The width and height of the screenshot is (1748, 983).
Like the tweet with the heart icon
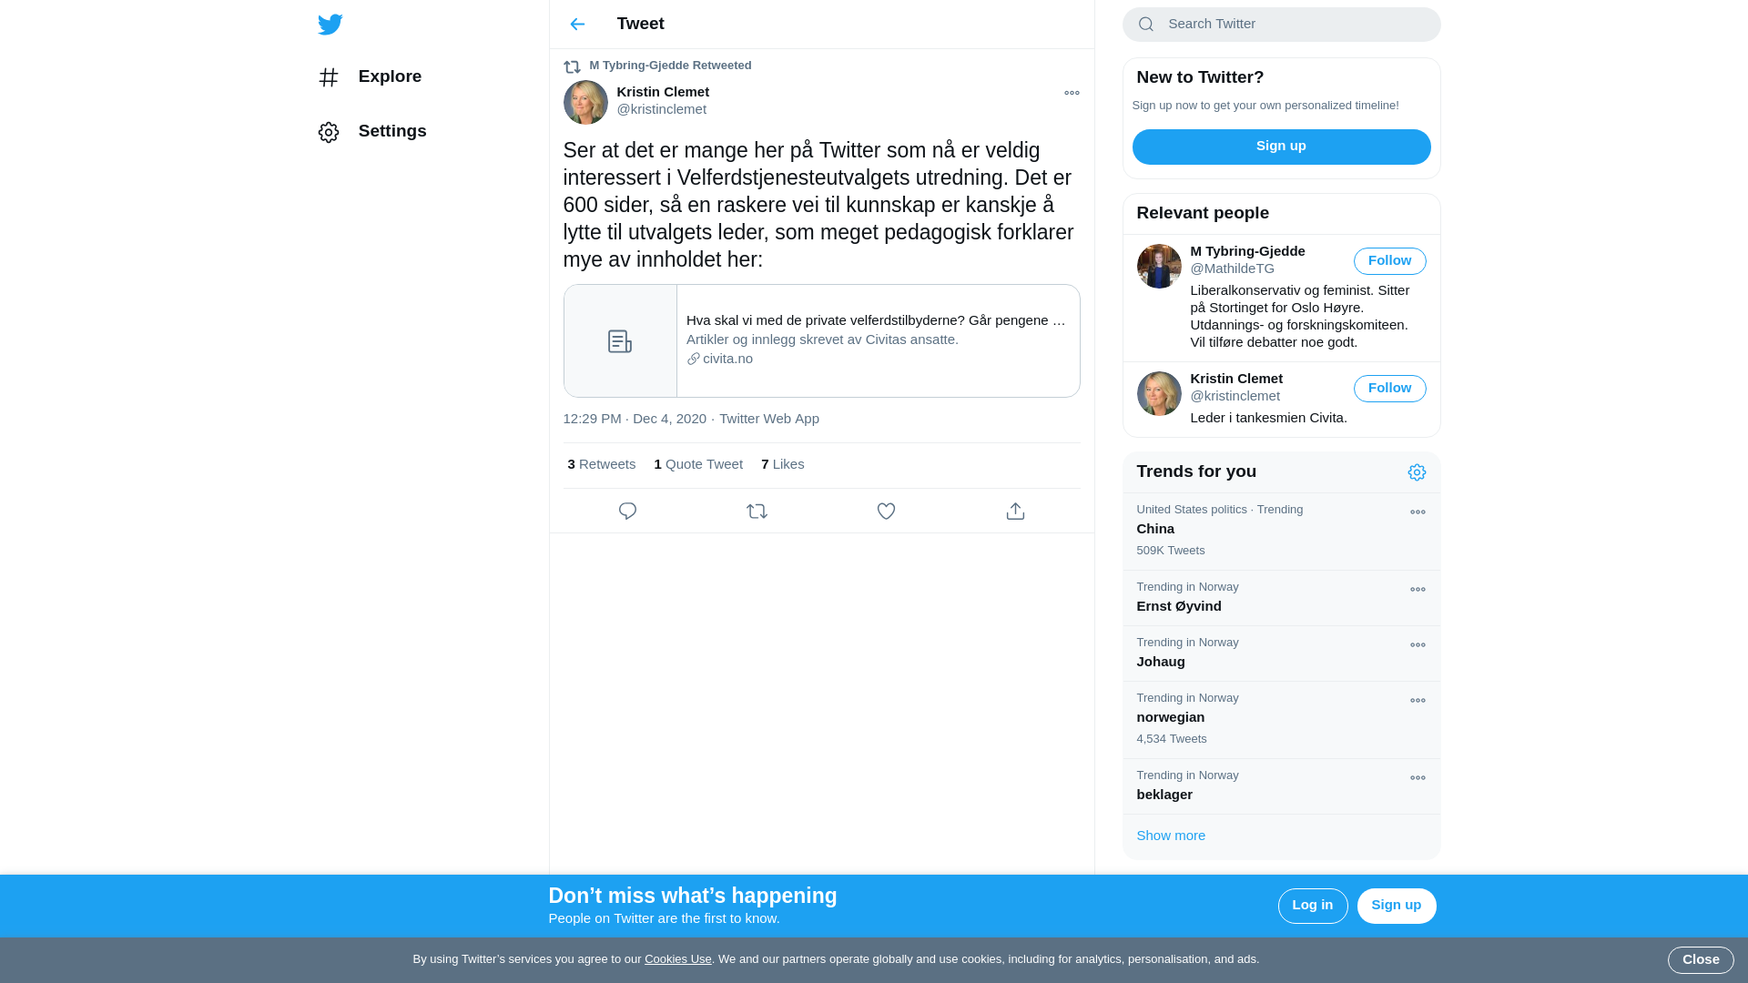pyautogui.click(x=886, y=512)
